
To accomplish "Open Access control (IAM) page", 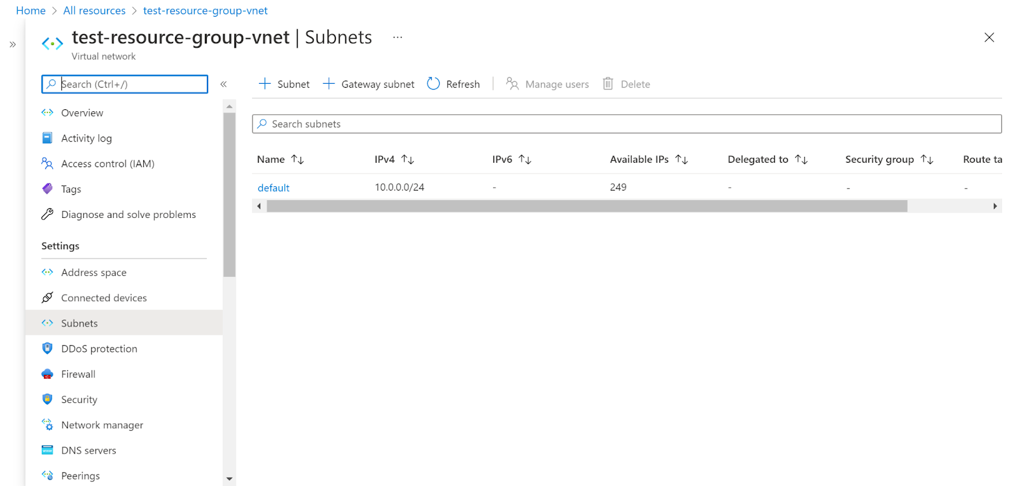I will pos(108,163).
